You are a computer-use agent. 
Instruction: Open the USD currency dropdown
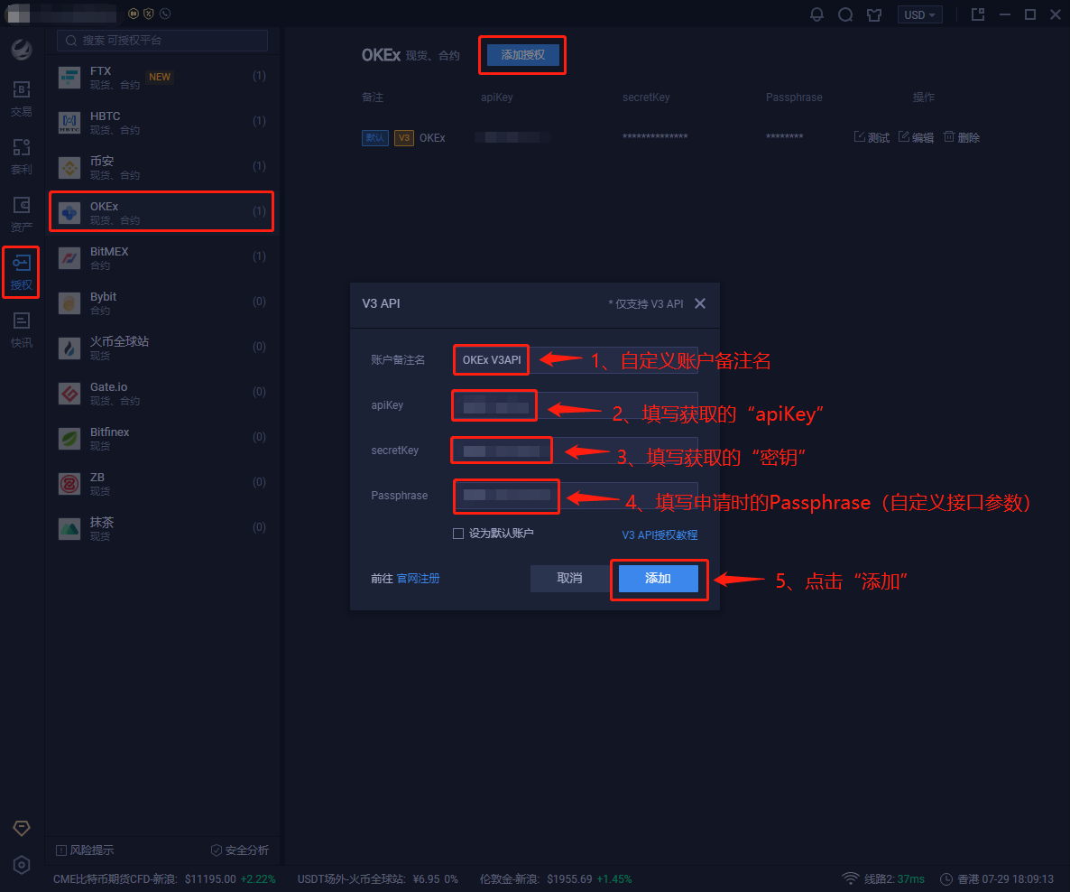coord(919,14)
